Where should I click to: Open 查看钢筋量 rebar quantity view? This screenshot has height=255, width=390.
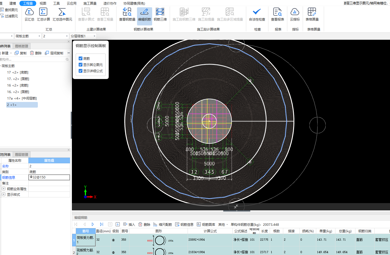tap(127, 15)
